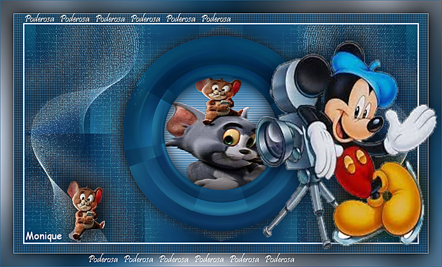
Task: Click the Monique signature text
Action: click(44, 236)
